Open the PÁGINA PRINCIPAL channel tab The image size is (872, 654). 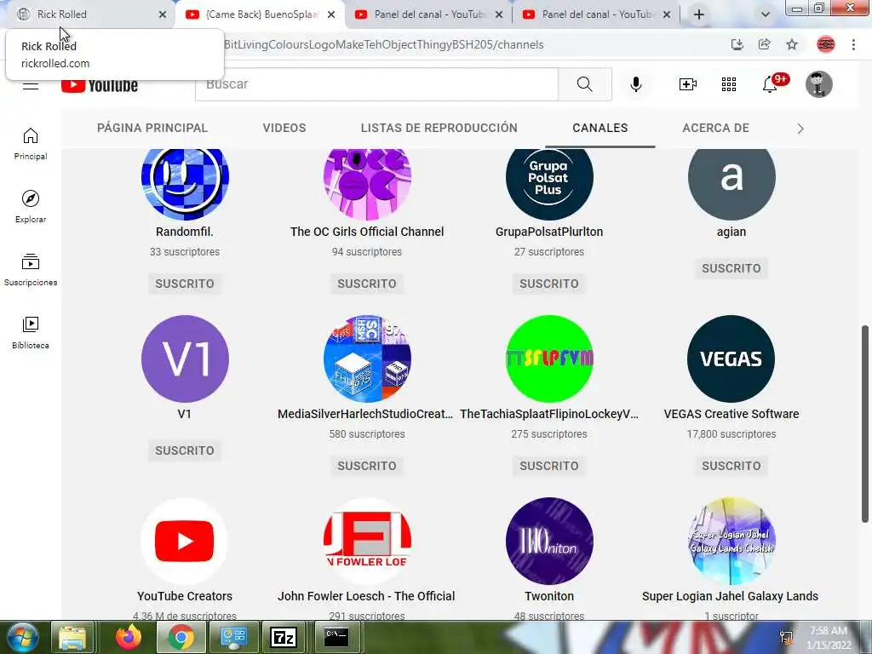click(152, 128)
